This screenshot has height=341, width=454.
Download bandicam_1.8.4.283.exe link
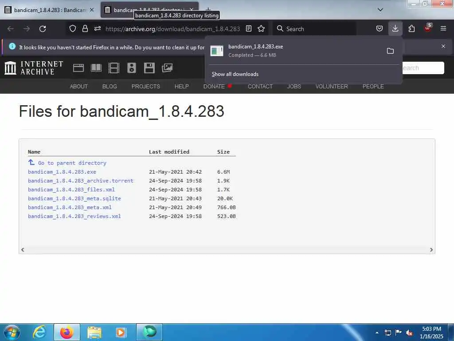[x=62, y=172]
